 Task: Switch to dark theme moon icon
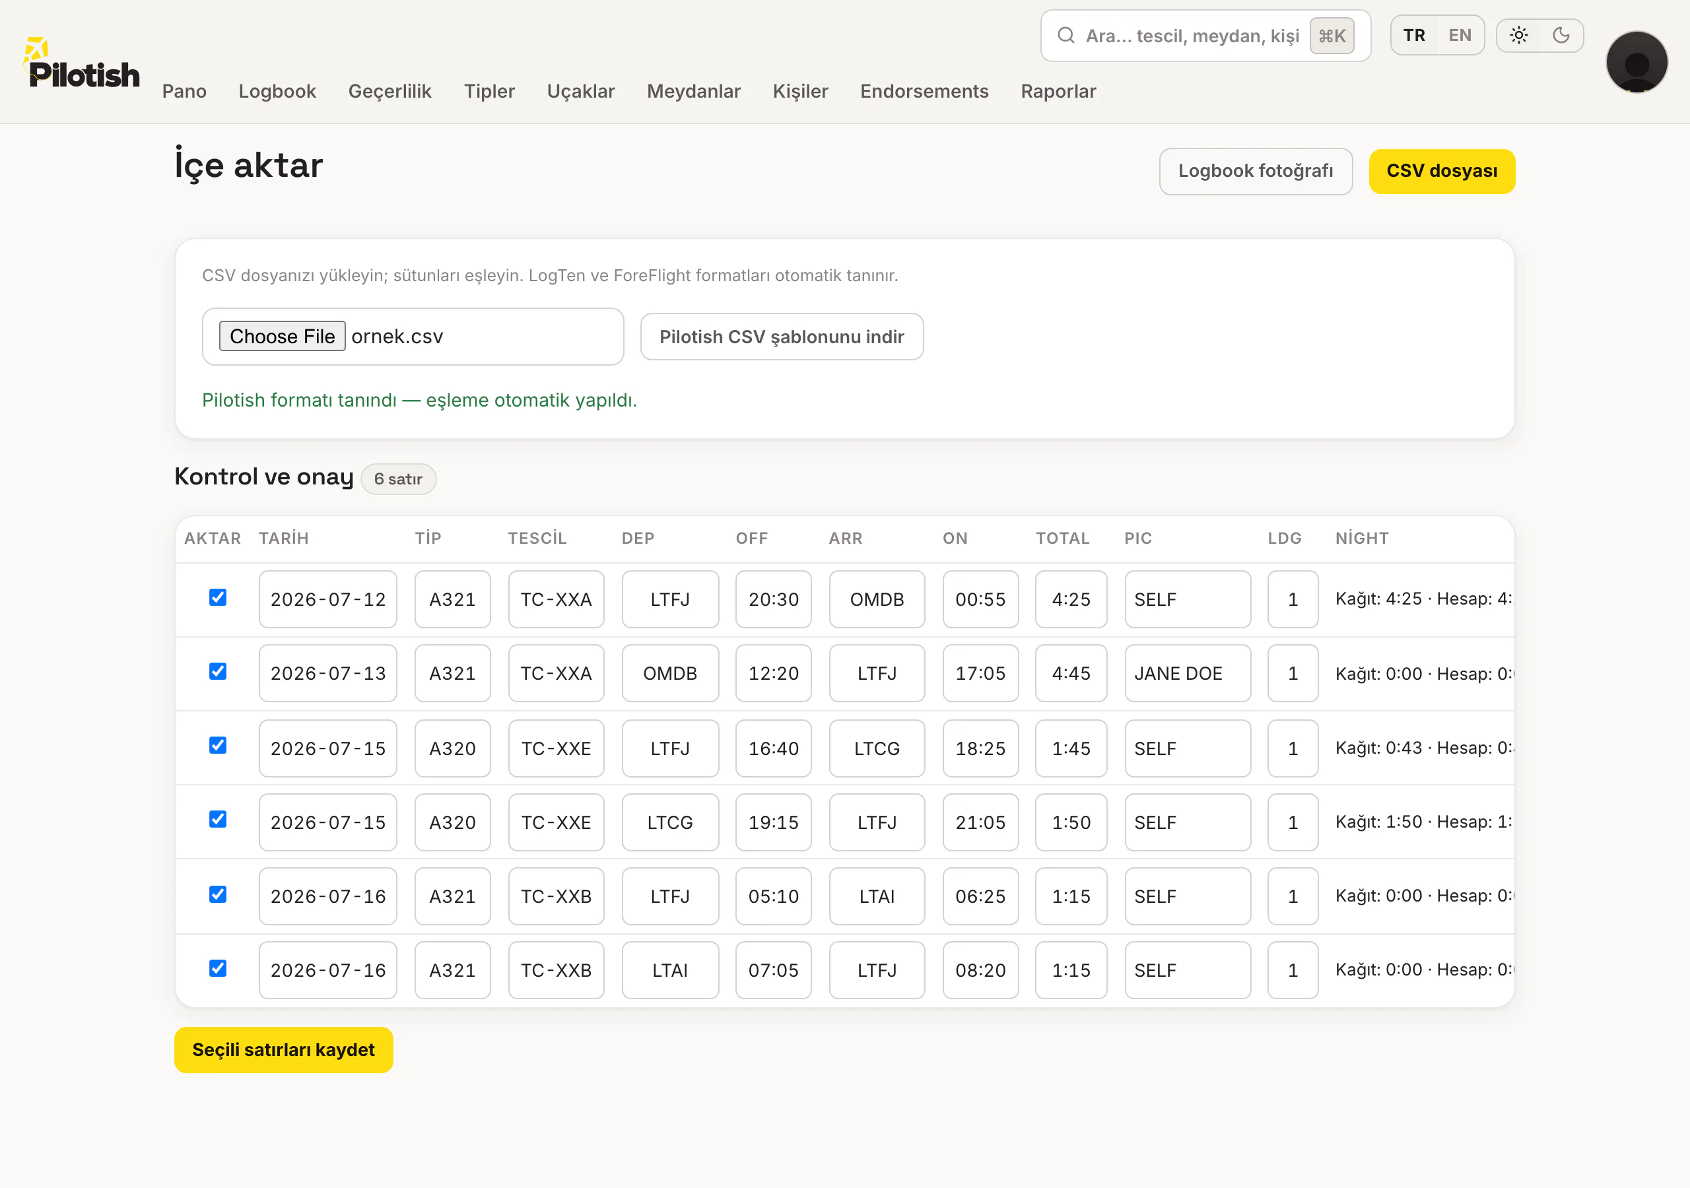point(1561,36)
